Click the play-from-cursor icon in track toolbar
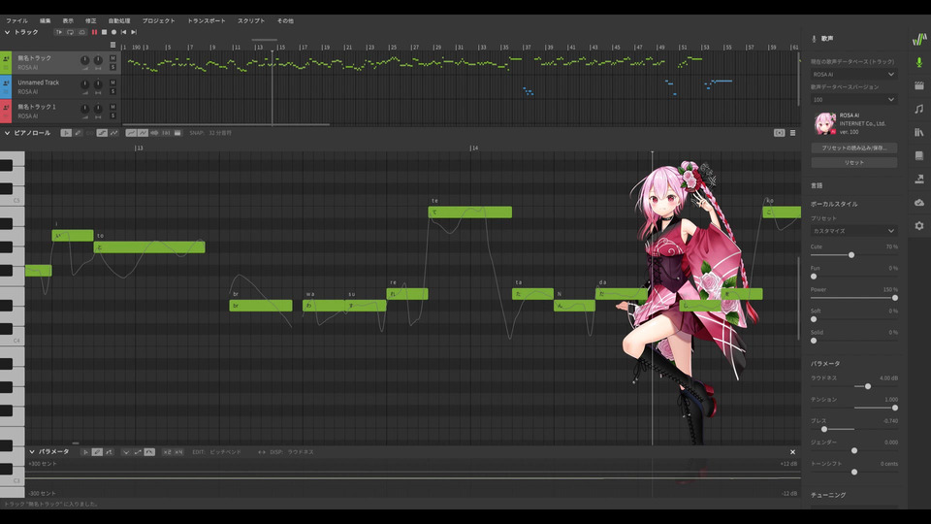Screen dimensions: 931x524 [59, 32]
